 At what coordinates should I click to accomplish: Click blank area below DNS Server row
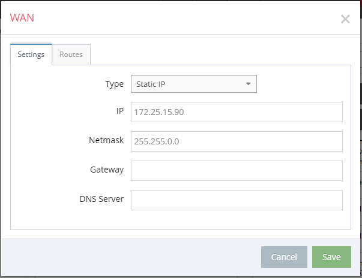click(x=181, y=219)
